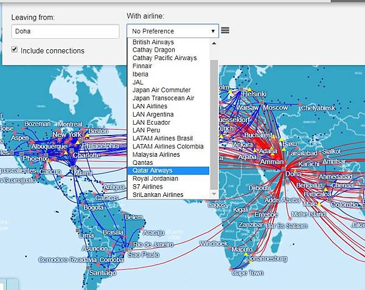Click the Addis Ababa label on map
This screenshot has height=290, width=365.
(282, 200)
